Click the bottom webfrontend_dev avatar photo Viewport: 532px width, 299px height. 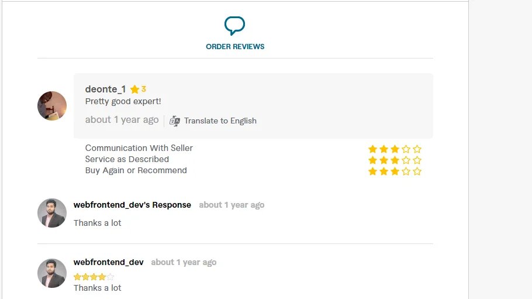52,273
